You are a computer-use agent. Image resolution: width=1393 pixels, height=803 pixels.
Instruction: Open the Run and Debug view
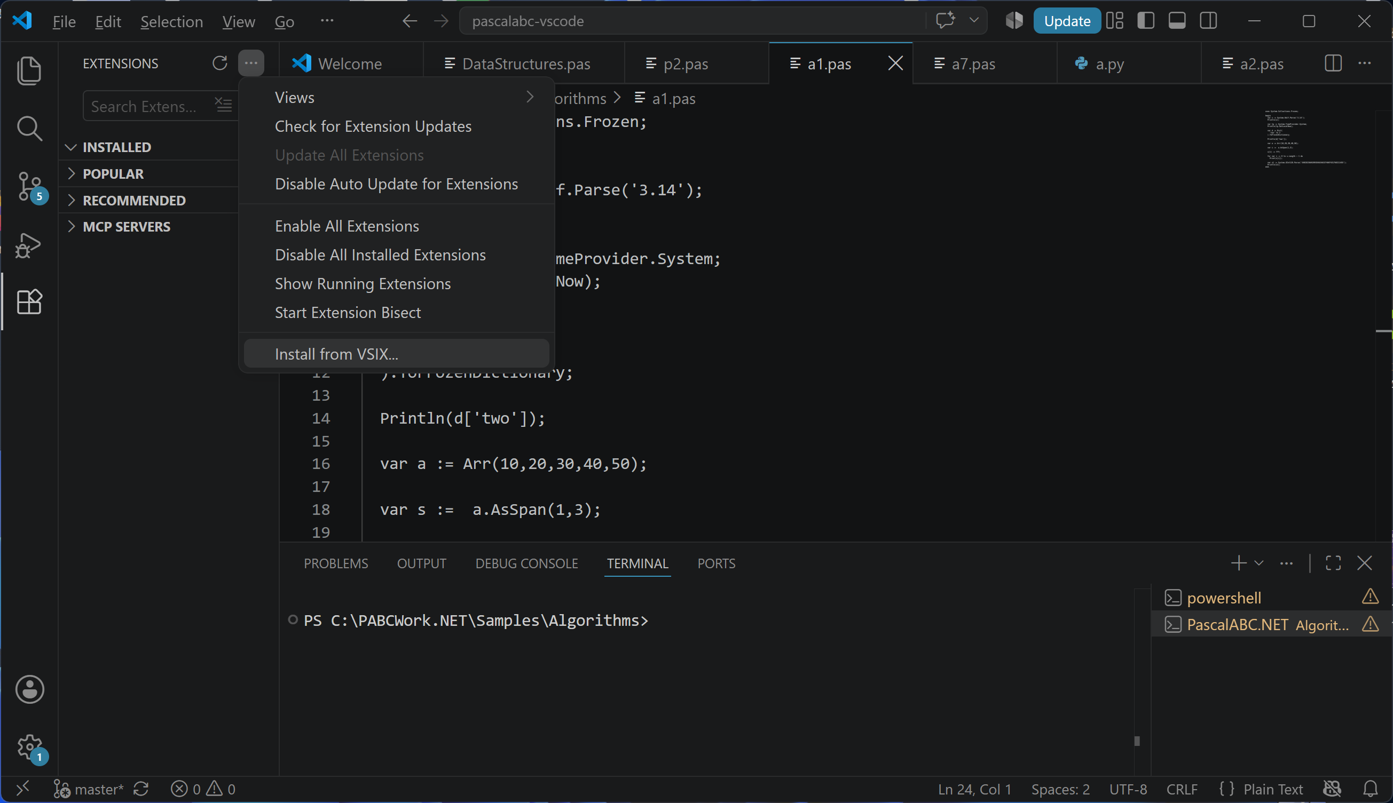(29, 245)
